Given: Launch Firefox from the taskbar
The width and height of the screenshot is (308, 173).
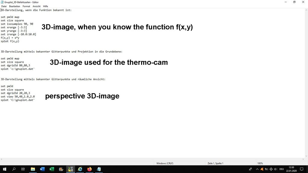Looking at the screenshot, I should 89,169.
